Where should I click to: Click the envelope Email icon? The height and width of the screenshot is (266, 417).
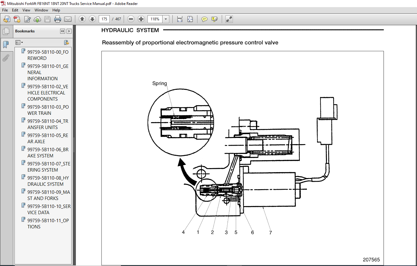(x=68, y=19)
